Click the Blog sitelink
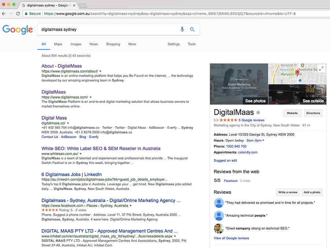This screenshot has width=330, height=248. click(x=83, y=137)
